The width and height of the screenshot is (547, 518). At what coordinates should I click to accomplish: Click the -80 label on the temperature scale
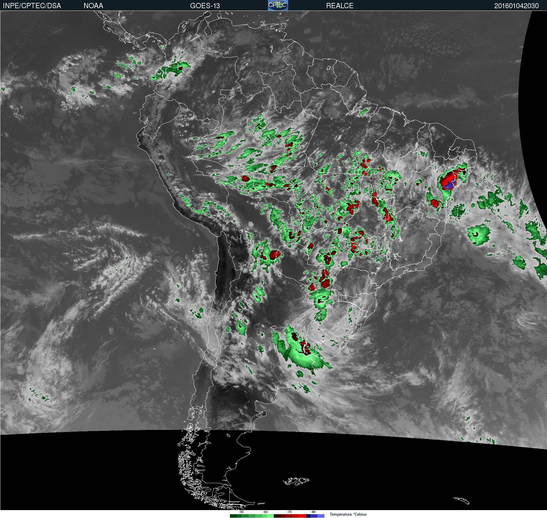[x=313, y=512]
